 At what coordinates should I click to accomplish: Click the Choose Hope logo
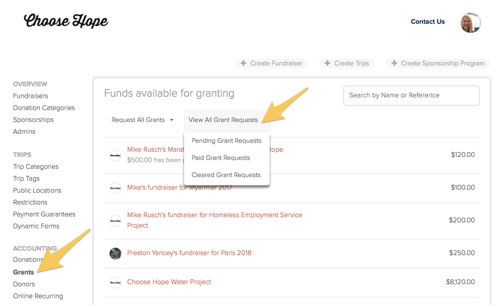pyautogui.click(x=66, y=21)
